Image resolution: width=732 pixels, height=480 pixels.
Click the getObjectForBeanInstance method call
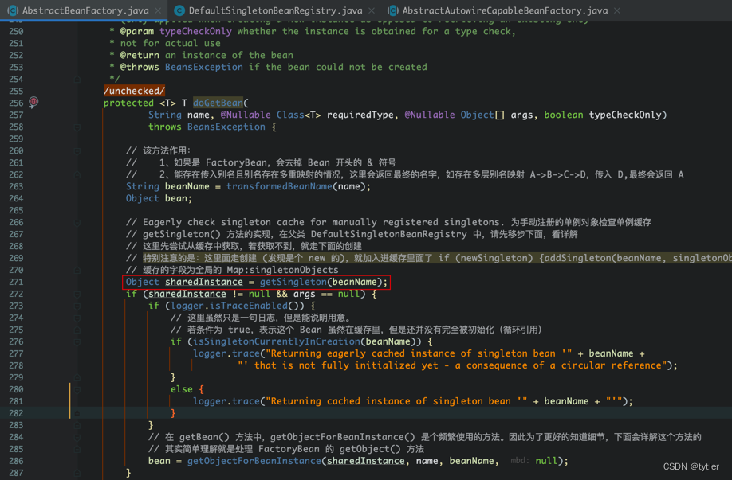click(254, 461)
